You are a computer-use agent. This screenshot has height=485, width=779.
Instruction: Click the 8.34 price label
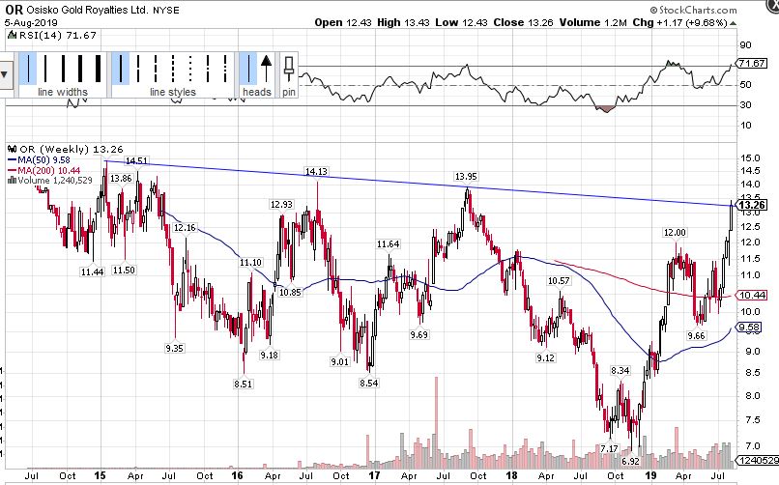pyautogui.click(x=620, y=371)
